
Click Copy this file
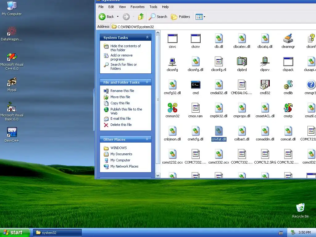point(120,103)
